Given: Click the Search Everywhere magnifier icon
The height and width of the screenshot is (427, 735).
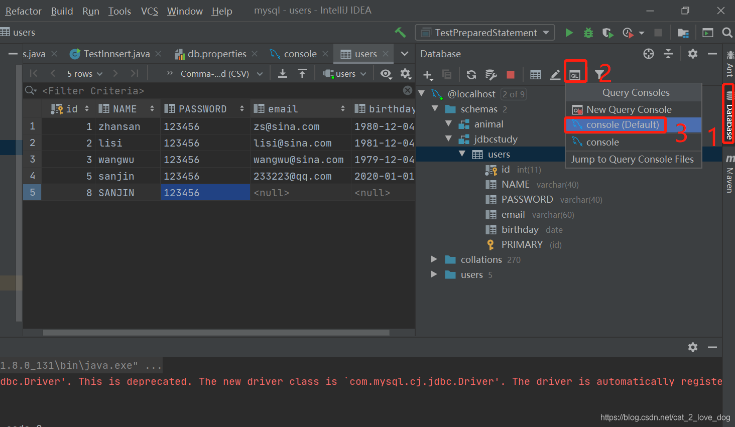Looking at the screenshot, I should coord(727,33).
